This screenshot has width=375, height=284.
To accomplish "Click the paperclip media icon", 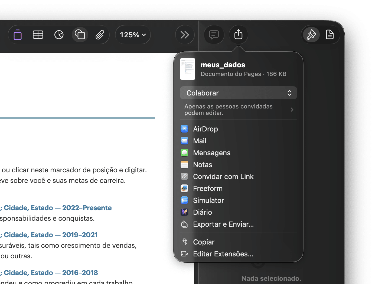I will (x=100, y=35).
